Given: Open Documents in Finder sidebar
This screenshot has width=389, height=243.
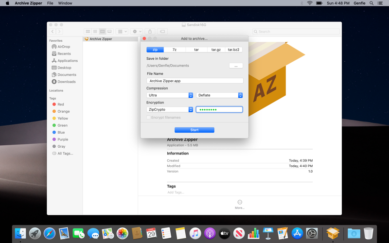Looking at the screenshot, I should click(64, 75).
